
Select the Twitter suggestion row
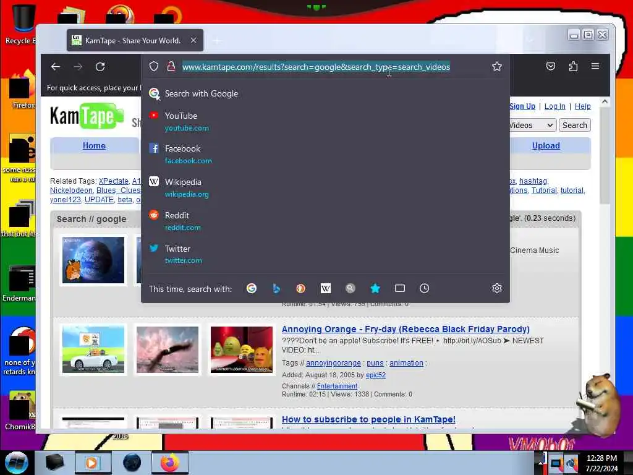click(325, 254)
